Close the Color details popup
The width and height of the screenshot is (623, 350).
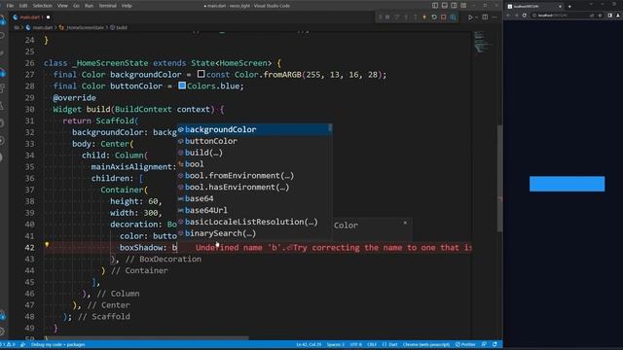405,223
